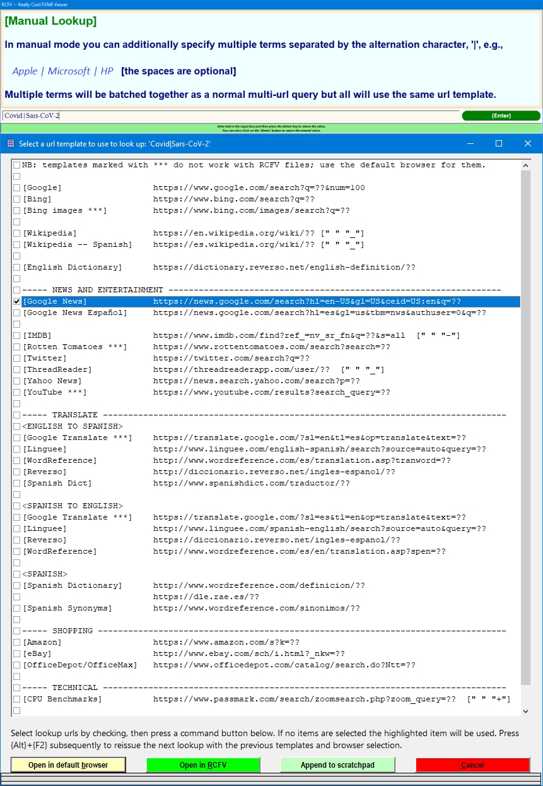Check the [Spanish Dictionary] checkbox
The width and height of the screenshot is (543, 786).
click(x=16, y=585)
